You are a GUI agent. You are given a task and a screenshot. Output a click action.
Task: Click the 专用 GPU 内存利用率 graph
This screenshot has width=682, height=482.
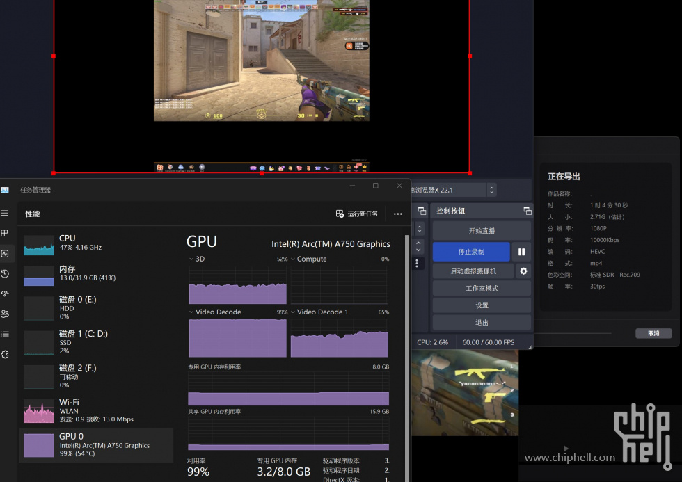(288, 389)
